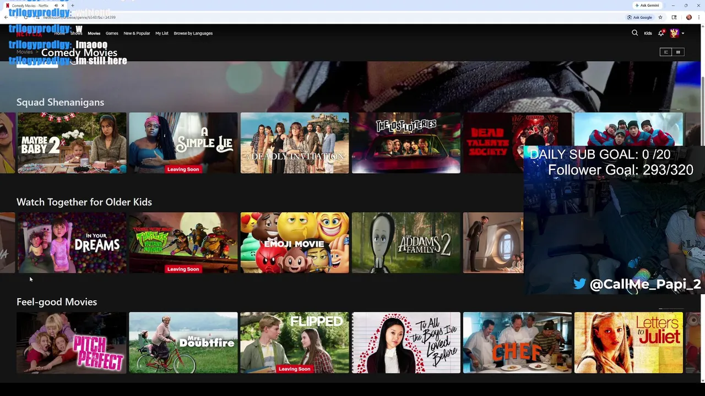Click the Chrome profile picture

pos(688,17)
